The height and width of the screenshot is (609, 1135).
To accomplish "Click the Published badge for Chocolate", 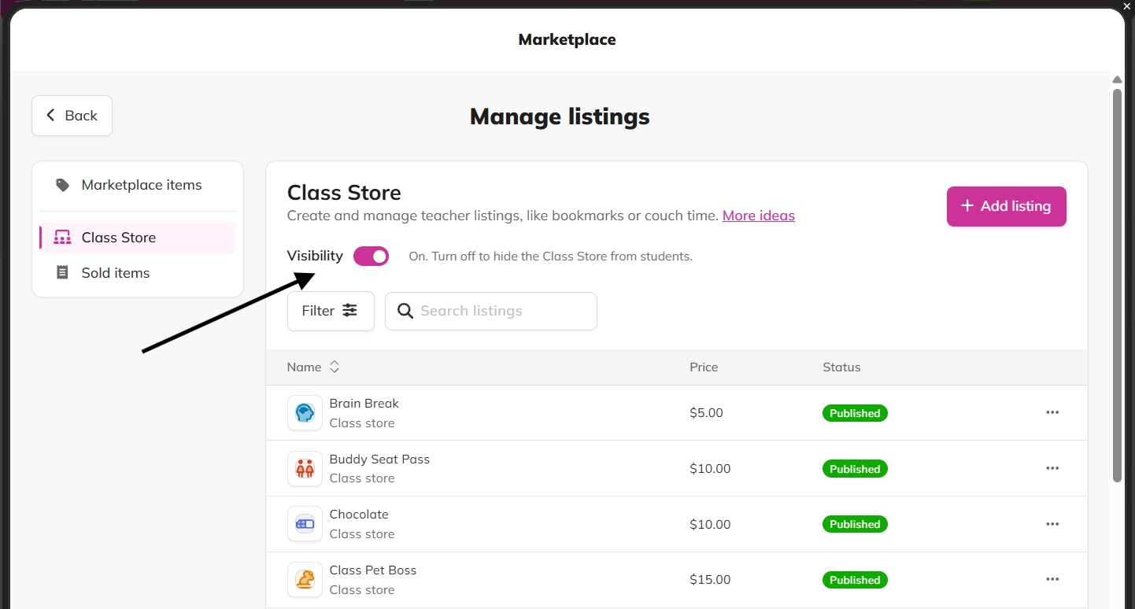I will (x=855, y=524).
